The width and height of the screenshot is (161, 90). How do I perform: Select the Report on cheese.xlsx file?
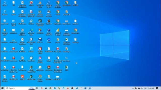[x=66, y=41]
